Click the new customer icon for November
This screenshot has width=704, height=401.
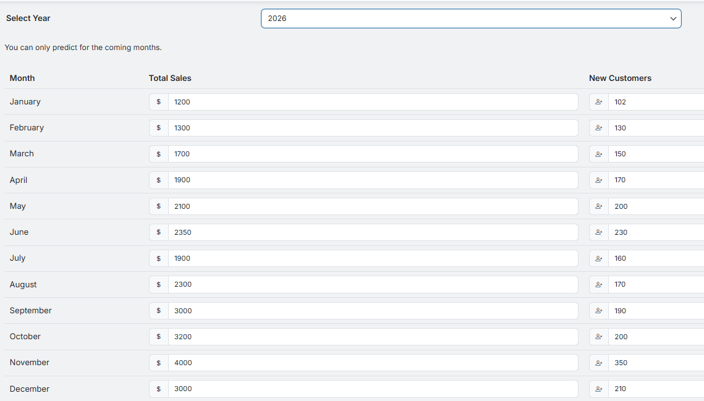coord(598,363)
